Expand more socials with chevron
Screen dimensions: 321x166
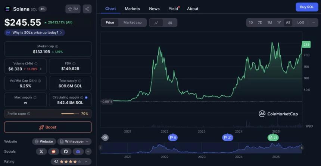point(88,151)
